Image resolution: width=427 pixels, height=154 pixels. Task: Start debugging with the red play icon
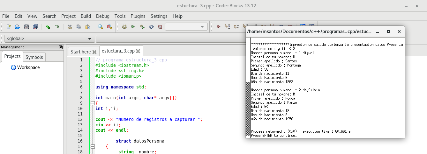click(x=218, y=27)
